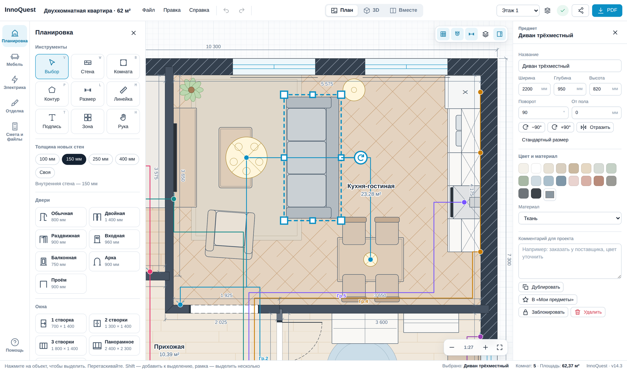Open the Правка menu

click(172, 10)
